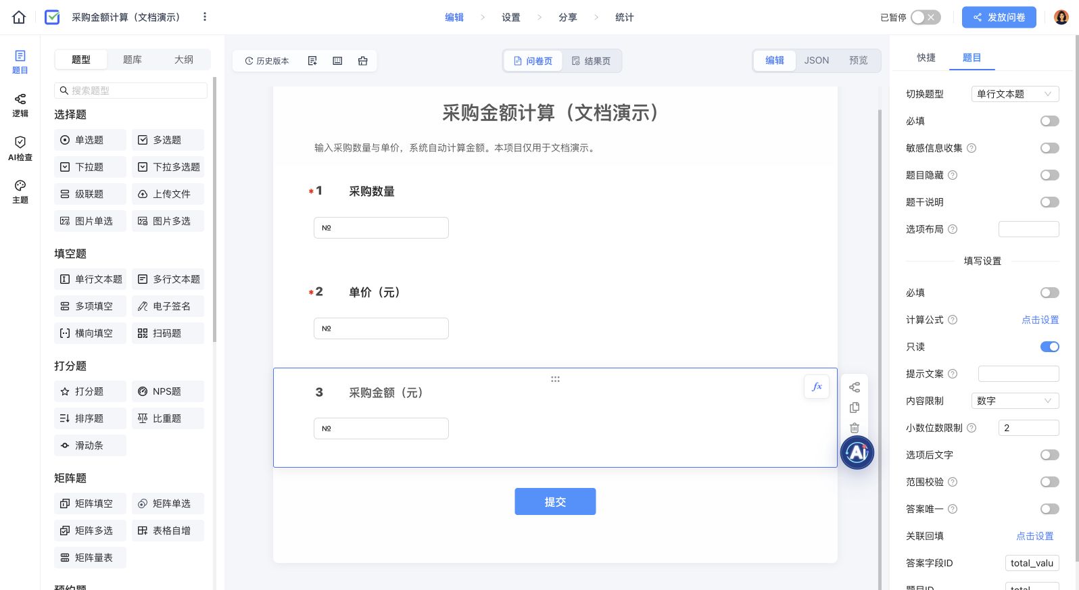This screenshot has height=590, width=1079.
Task: Open 题目 section in left sidebar
Action: (x=20, y=62)
